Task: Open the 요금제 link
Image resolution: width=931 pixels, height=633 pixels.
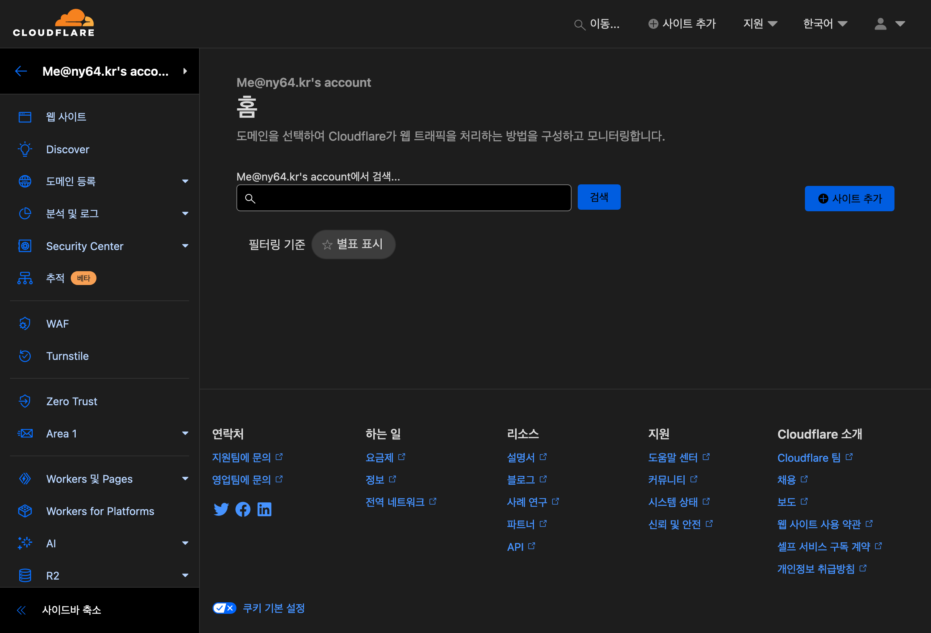Action: click(385, 457)
